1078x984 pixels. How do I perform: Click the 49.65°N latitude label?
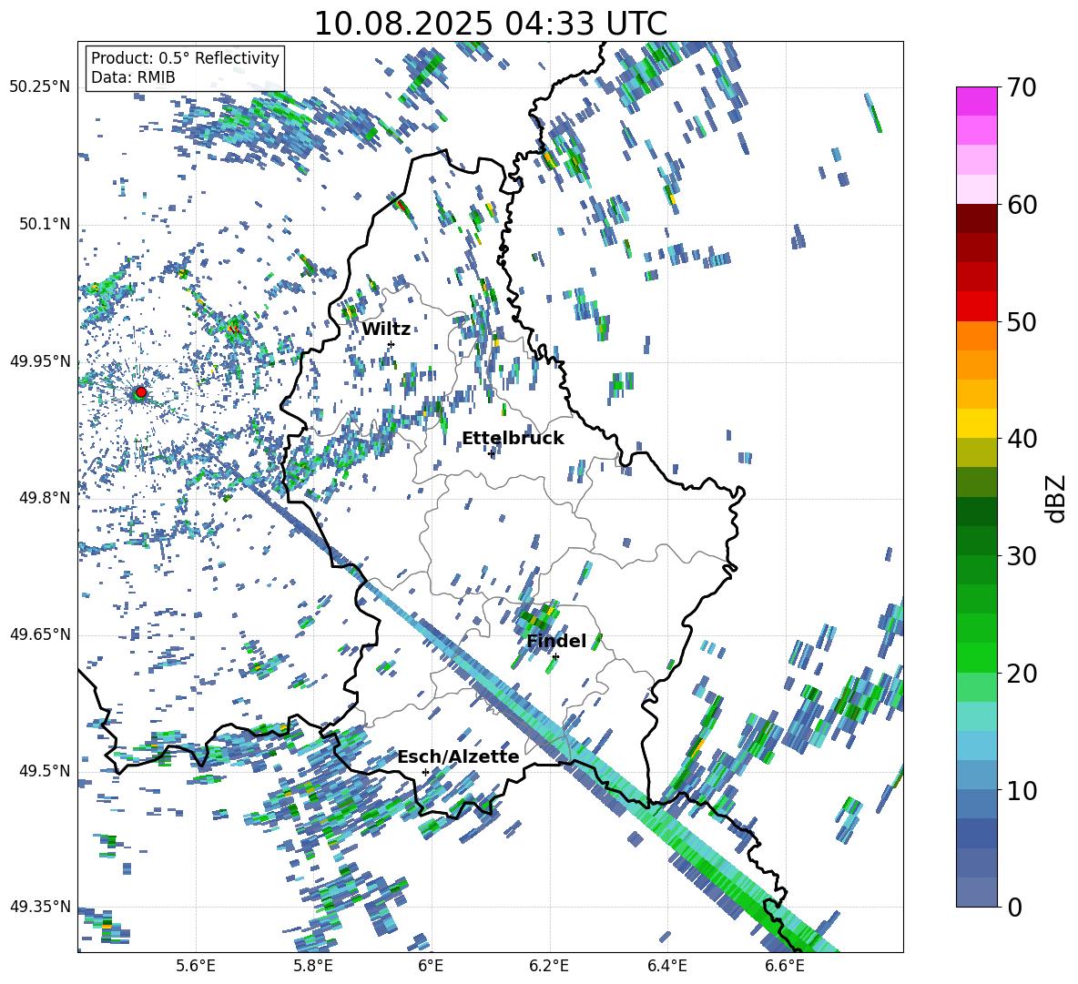pos(40,634)
